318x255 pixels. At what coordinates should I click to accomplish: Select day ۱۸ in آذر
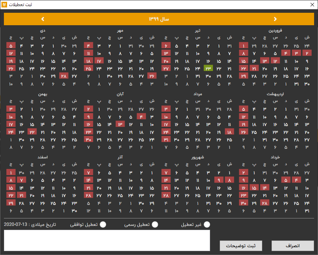click(x=120, y=188)
